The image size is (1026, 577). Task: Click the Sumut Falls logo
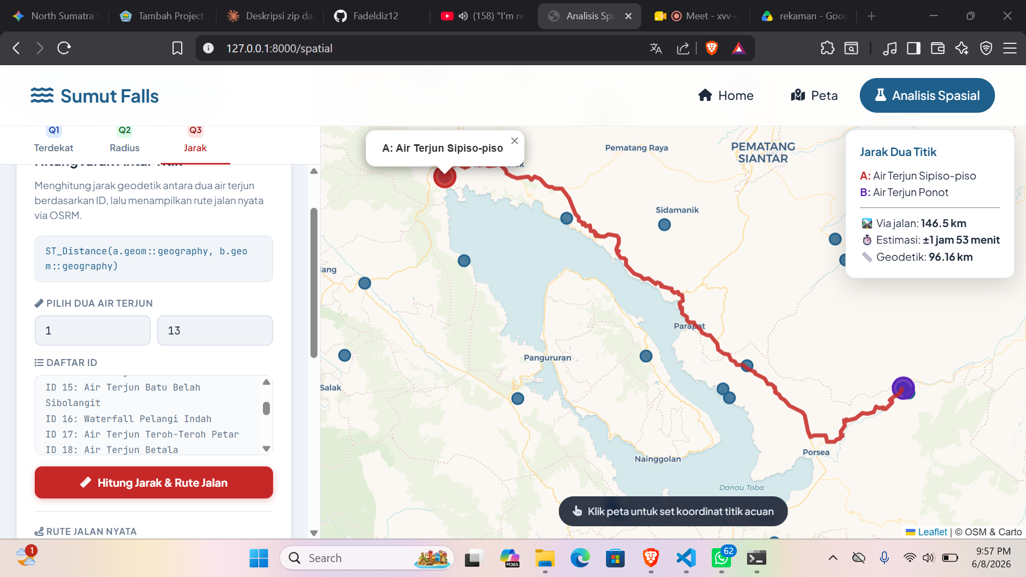pos(95,96)
